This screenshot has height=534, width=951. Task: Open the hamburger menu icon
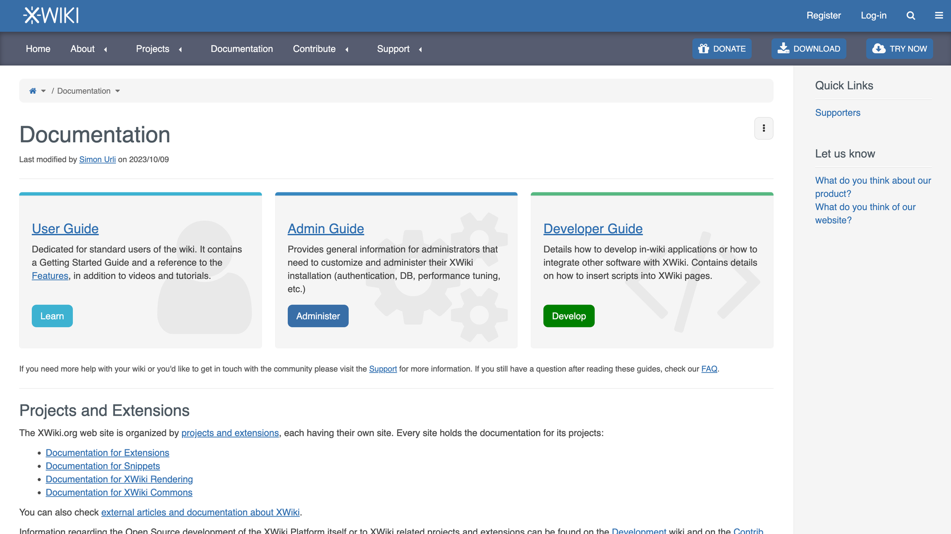point(939,16)
